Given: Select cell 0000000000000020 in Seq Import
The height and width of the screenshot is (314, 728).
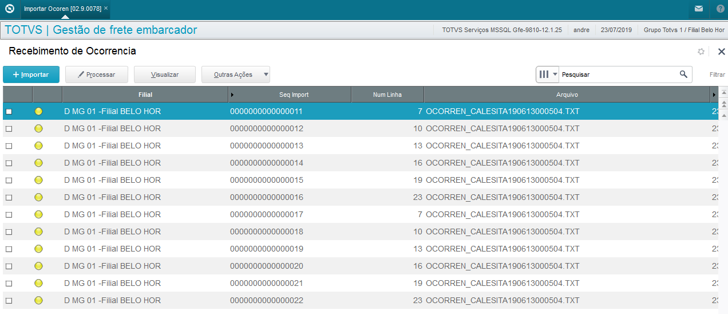Looking at the screenshot, I should (290, 266).
